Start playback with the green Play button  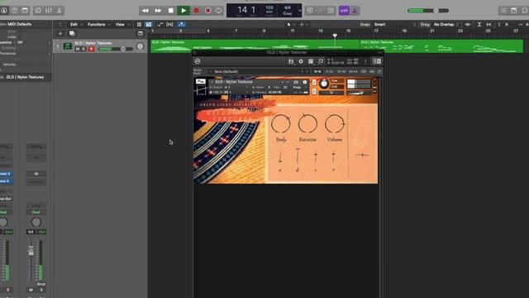pos(183,11)
